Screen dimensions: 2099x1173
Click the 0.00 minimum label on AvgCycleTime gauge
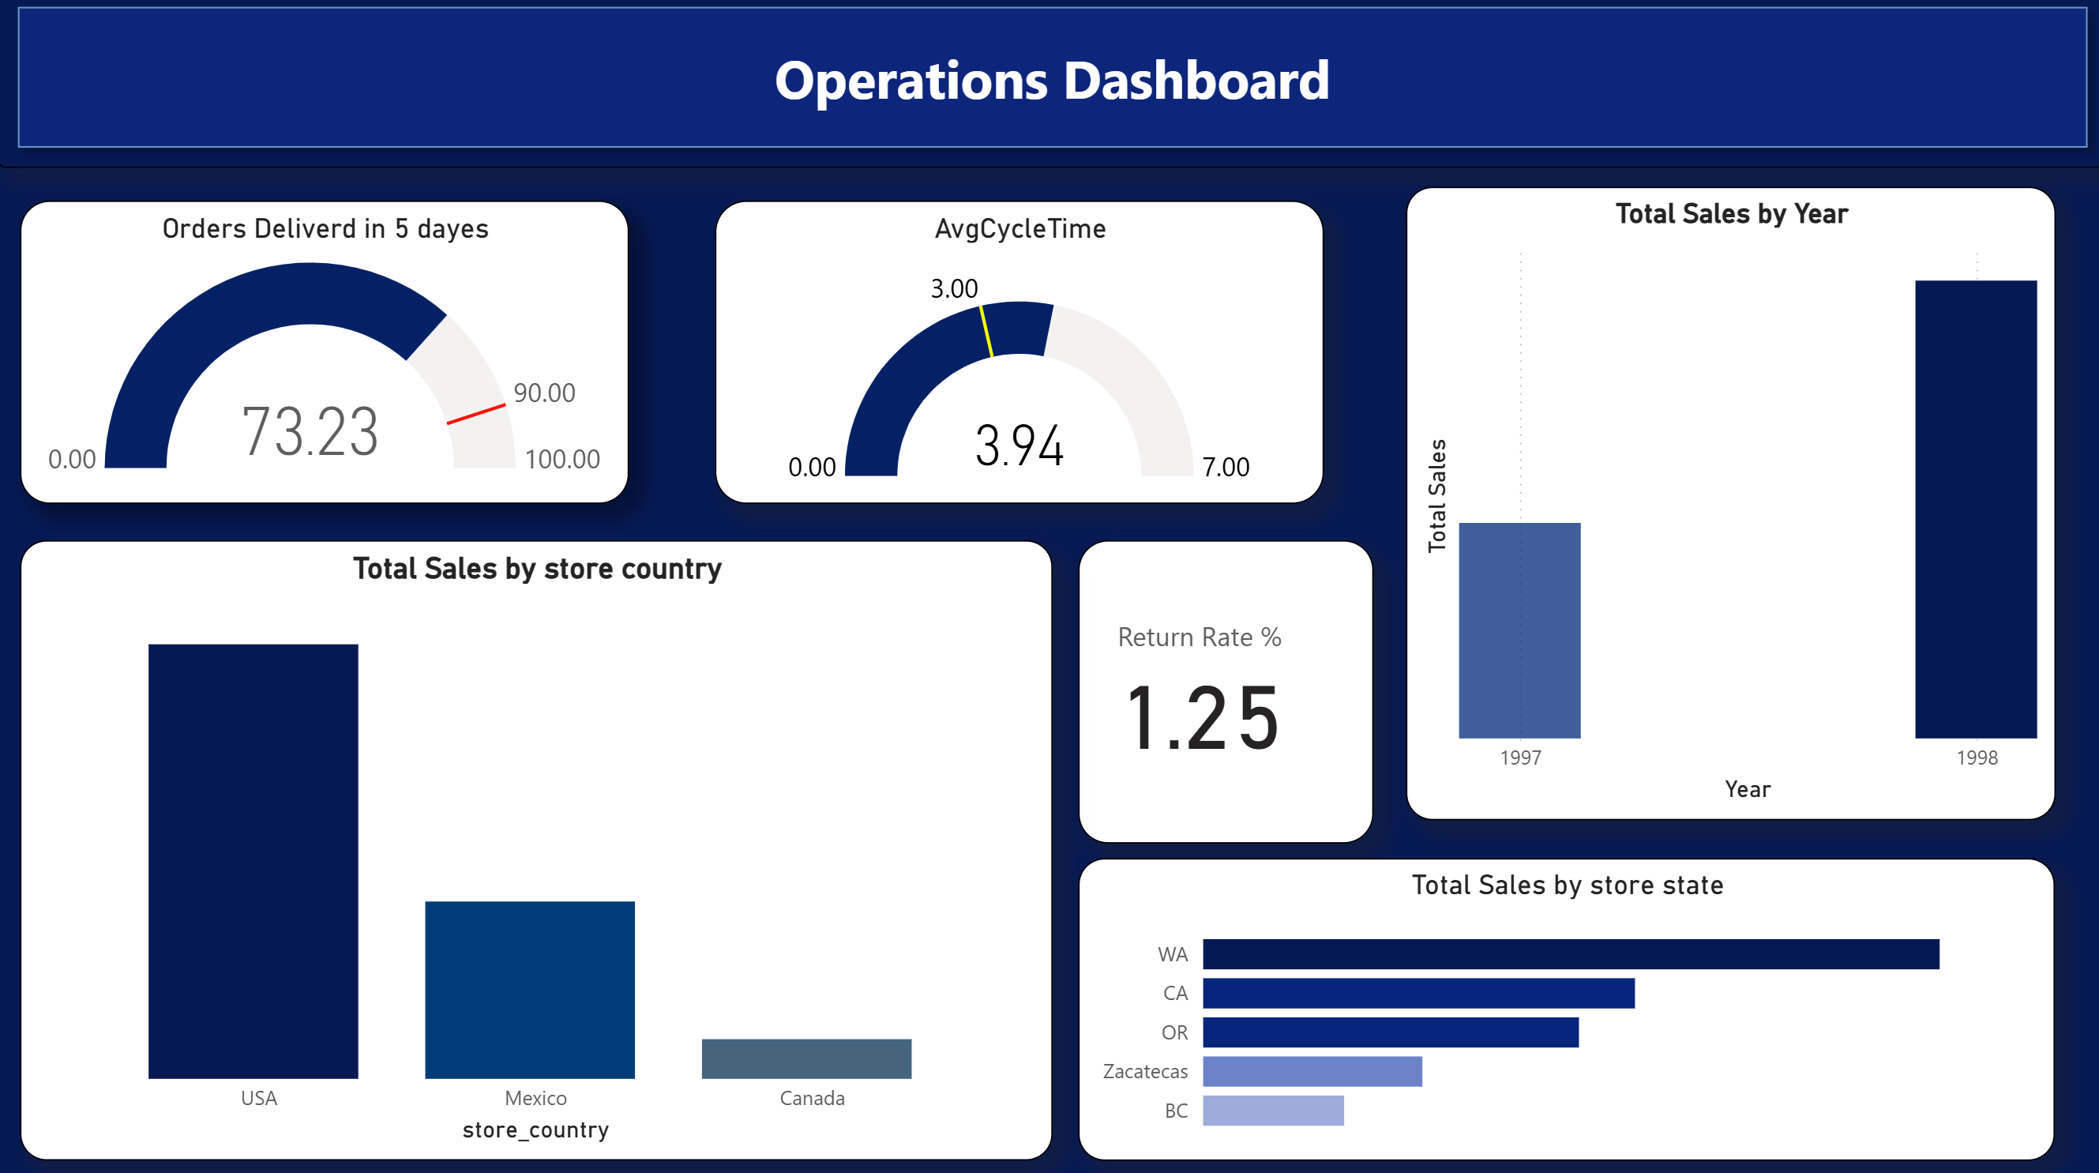click(x=812, y=467)
